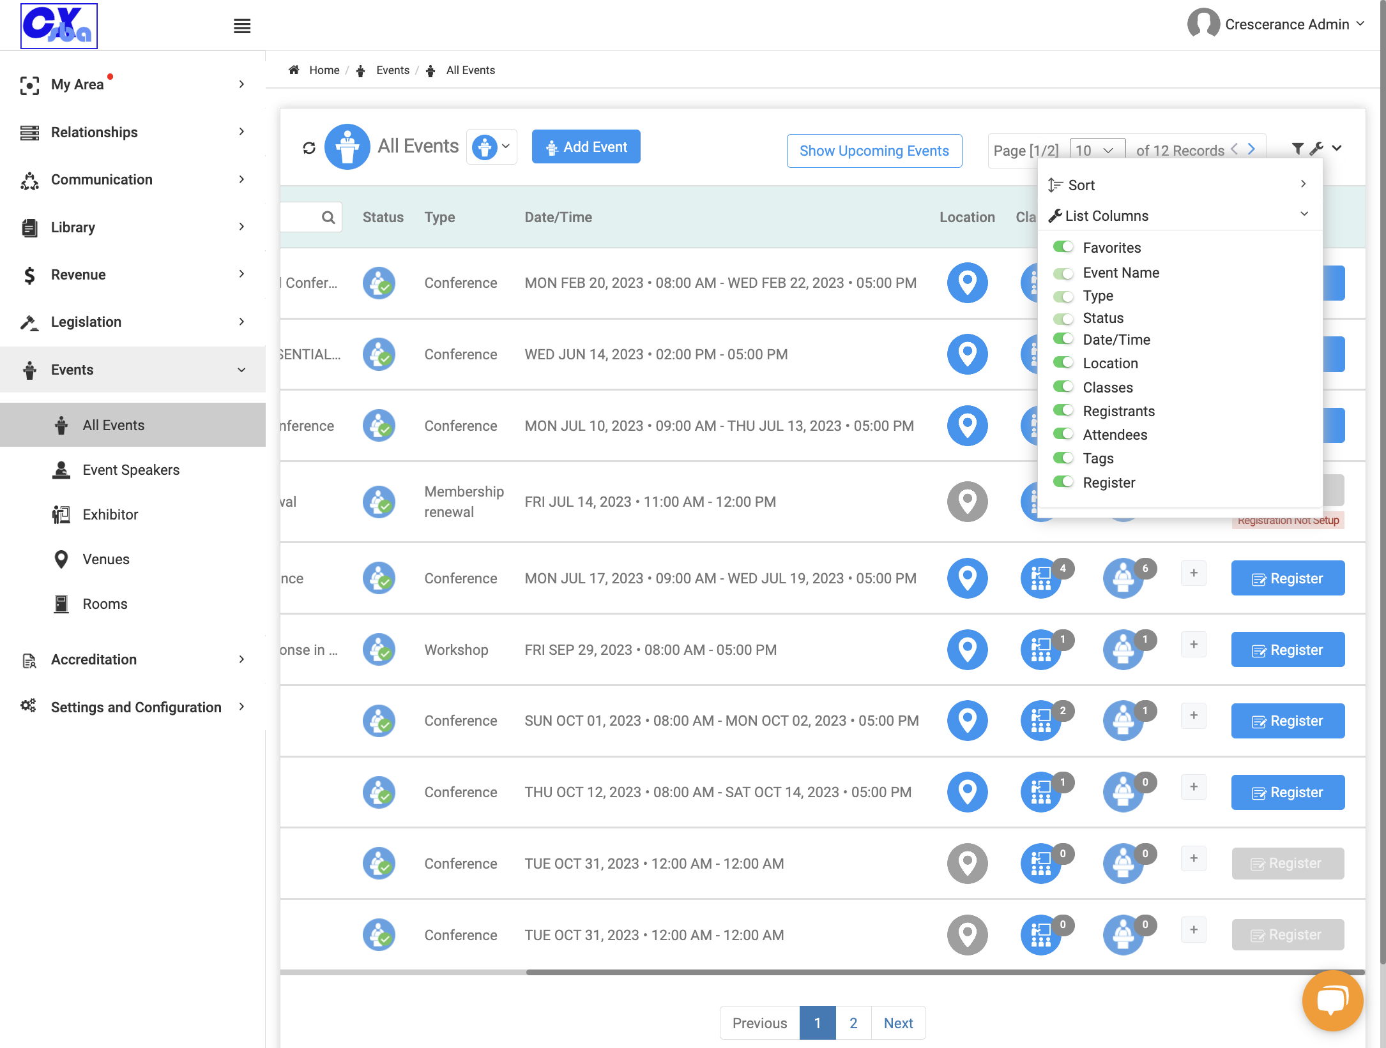Image resolution: width=1386 pixels, height=1048 pixels.
Task: Open the event view dropdown beside All Events
Action: [491, 147]
